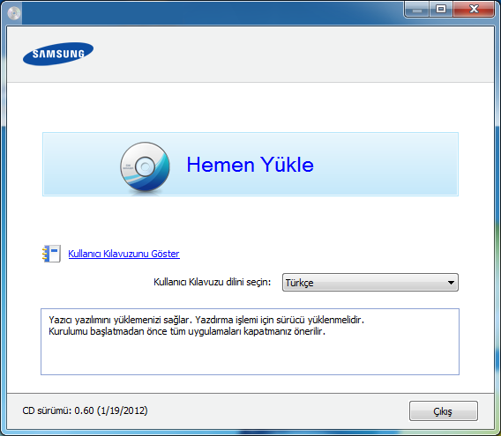Start installation via Hemen Yükle text

pos(250,165)
